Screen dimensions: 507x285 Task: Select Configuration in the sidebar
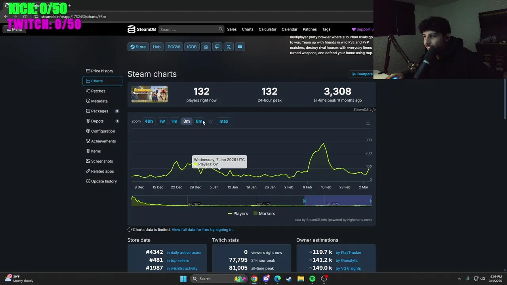[102, 131]
